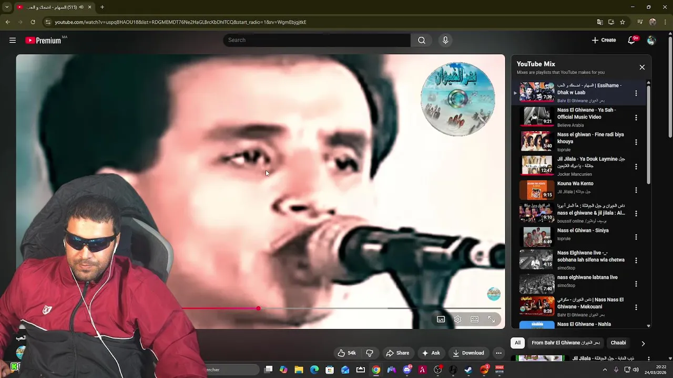Click the Create button

tap(604, 40)
